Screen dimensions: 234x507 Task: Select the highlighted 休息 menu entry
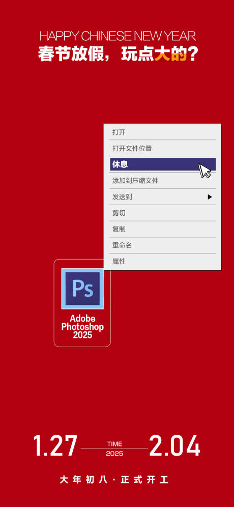pos(163,164)
